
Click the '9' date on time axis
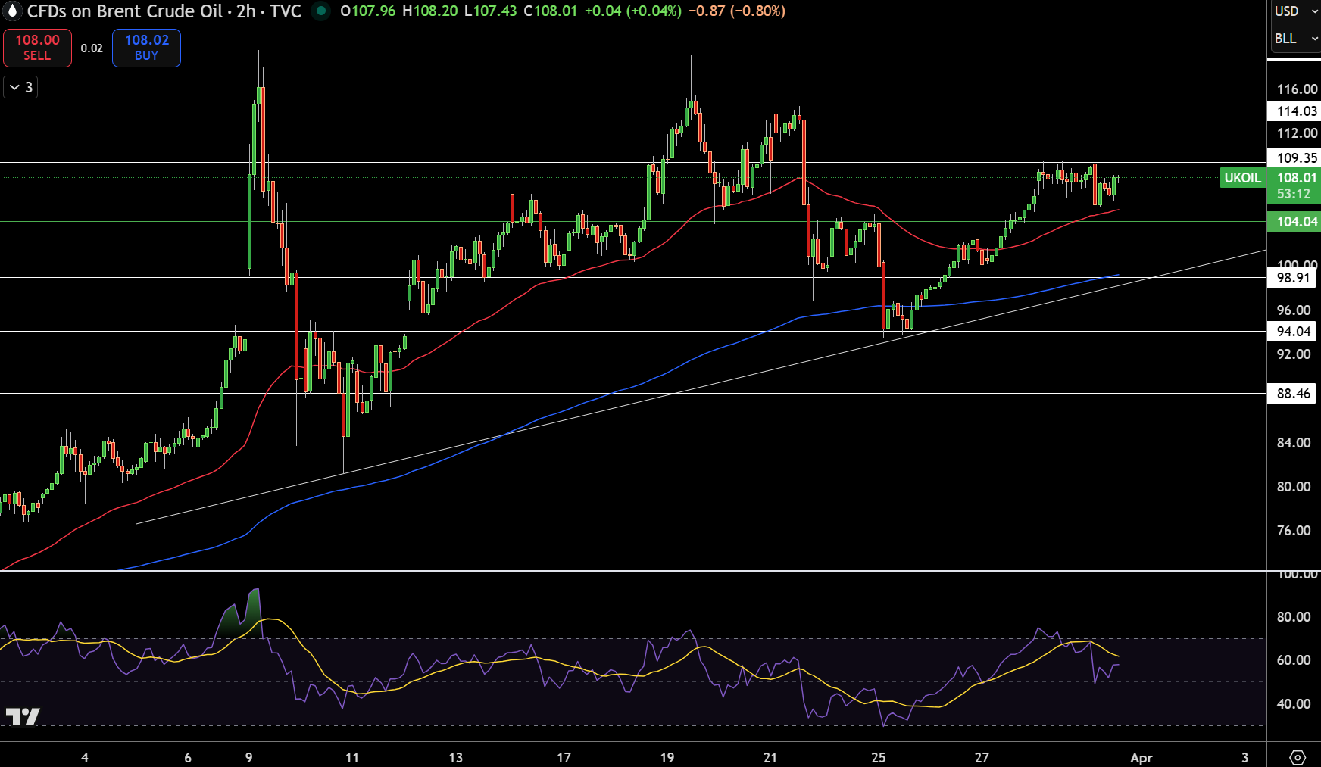click(248, 758)
